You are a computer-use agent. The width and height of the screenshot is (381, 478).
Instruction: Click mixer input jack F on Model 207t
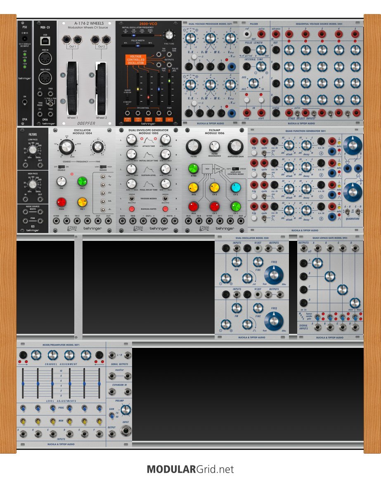pos(99,434)
